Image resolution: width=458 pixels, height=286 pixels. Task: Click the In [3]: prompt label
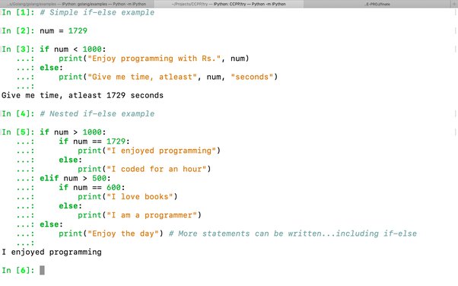[x=18, y=49]
